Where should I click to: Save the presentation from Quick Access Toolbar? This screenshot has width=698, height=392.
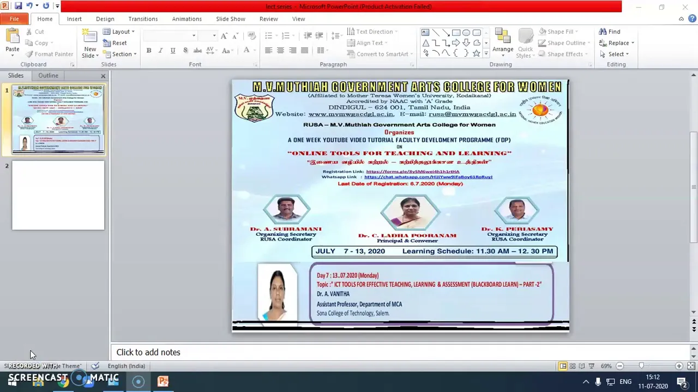click(x=18, y=6)
